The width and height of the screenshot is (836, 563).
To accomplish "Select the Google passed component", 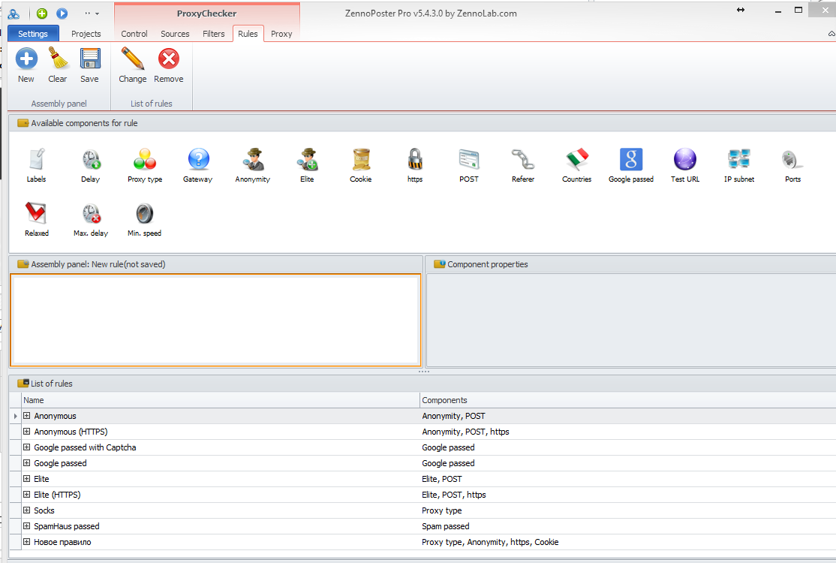I will pyautogui.click(x=631, y=165).
